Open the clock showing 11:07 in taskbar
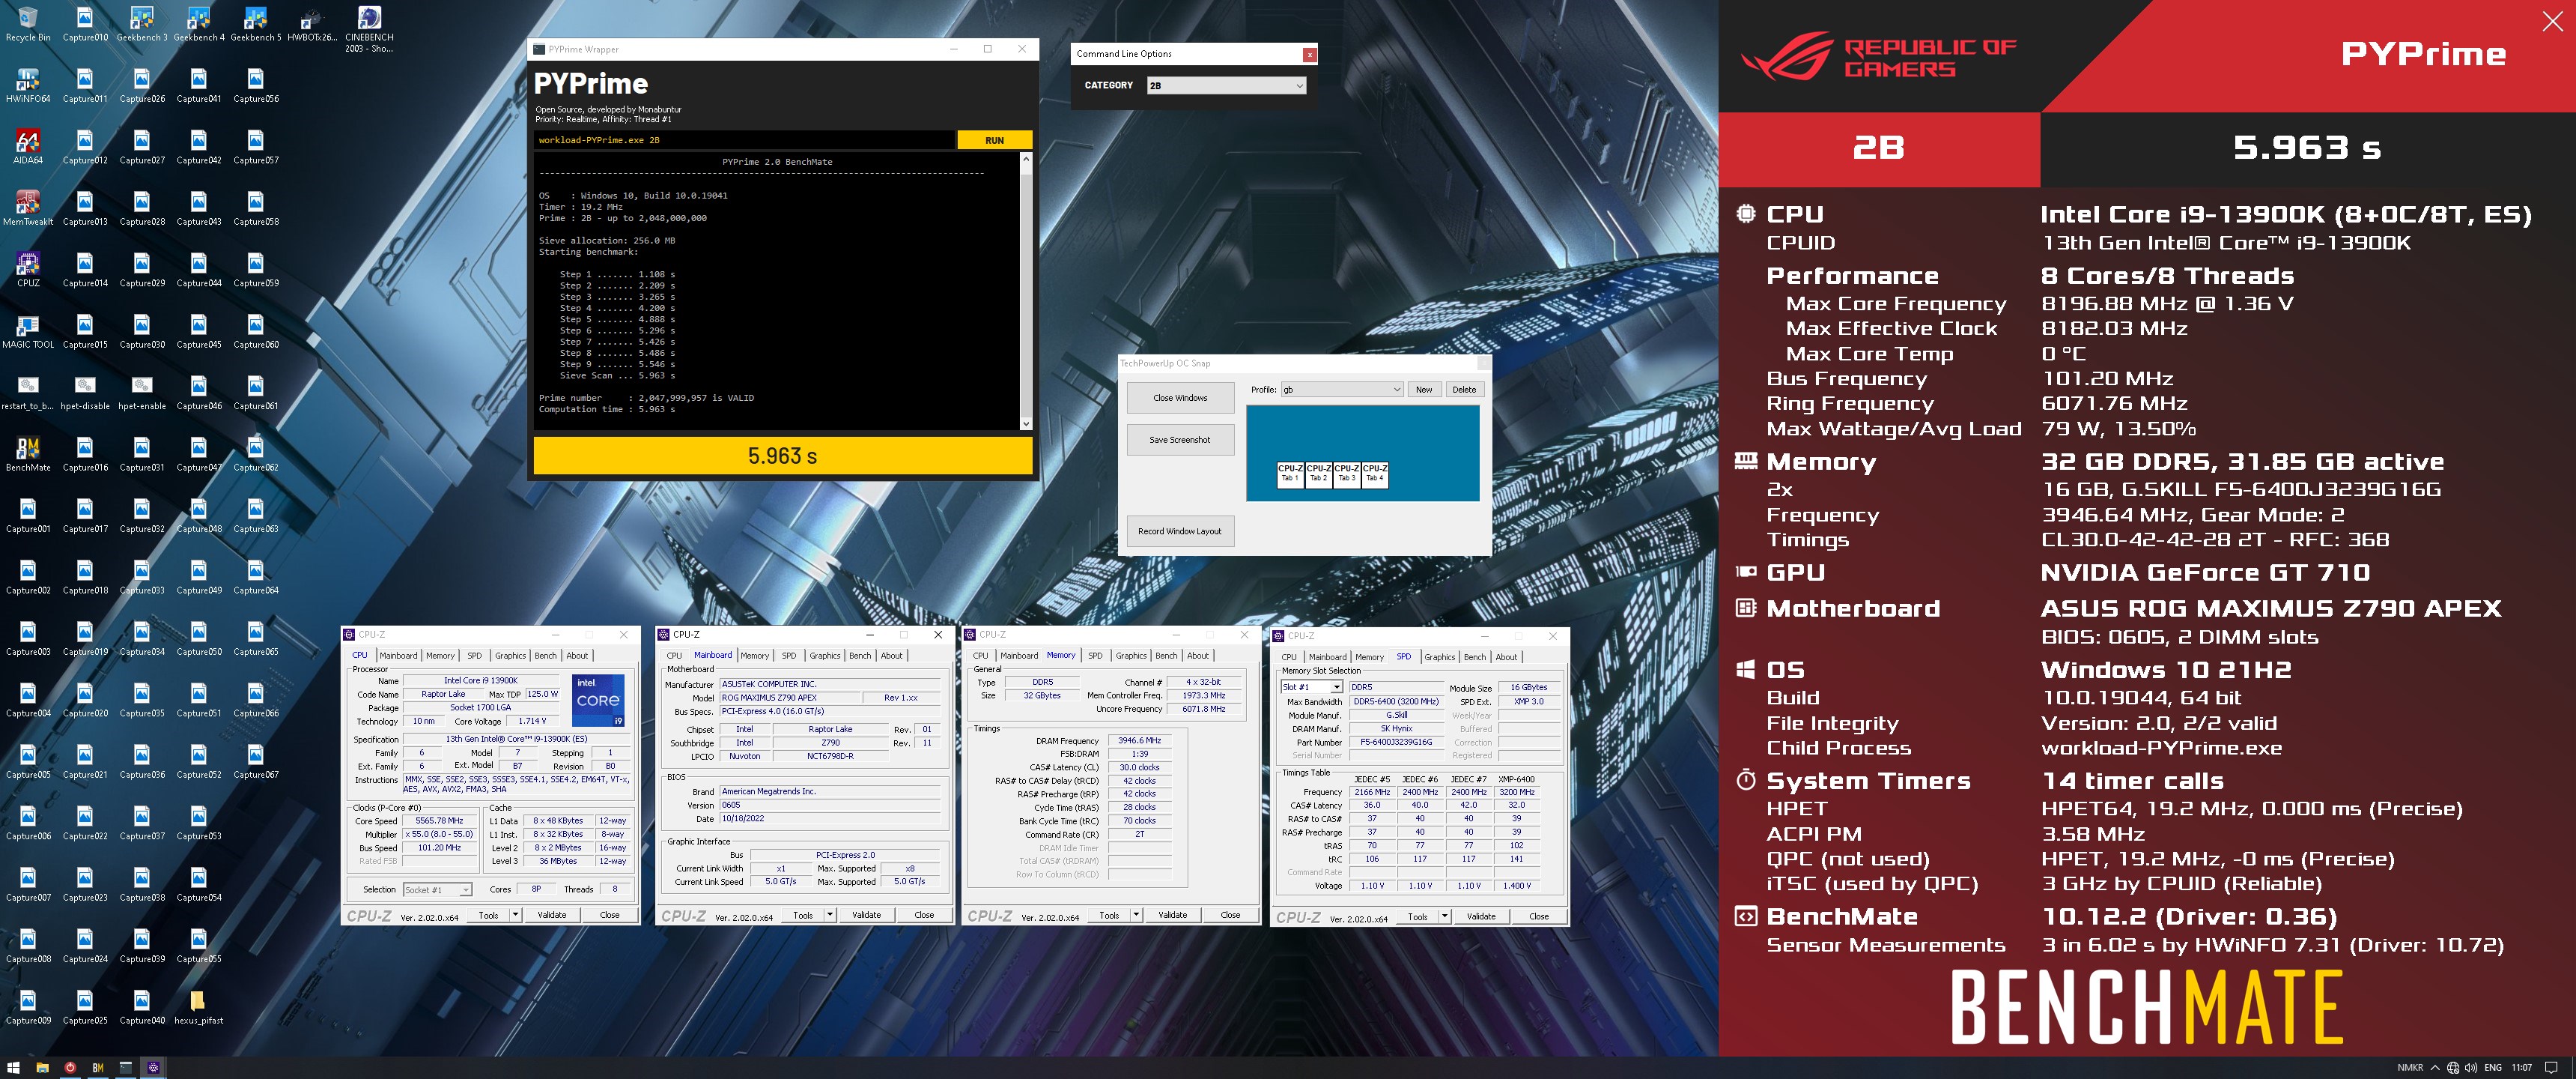 pos(2521,1067)
